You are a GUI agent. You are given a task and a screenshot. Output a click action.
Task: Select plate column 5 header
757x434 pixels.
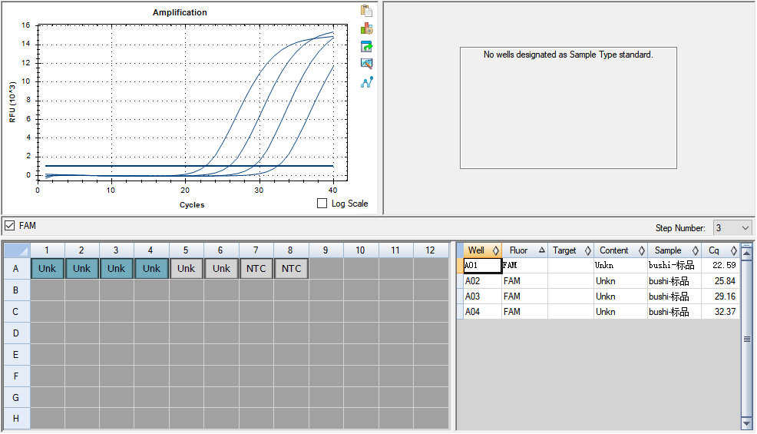pyautogui.click(x=186, y=250)
